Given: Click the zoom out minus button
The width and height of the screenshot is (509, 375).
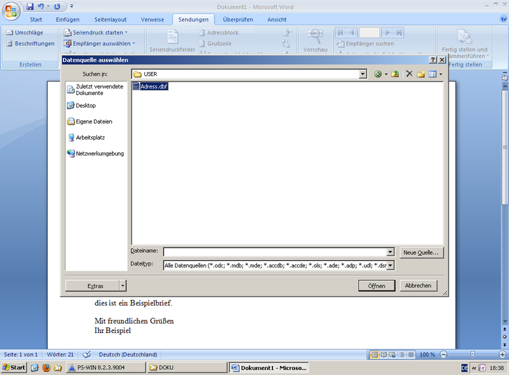Looking at the screenshot, I should pyautogui.click(x=443, y=355).
